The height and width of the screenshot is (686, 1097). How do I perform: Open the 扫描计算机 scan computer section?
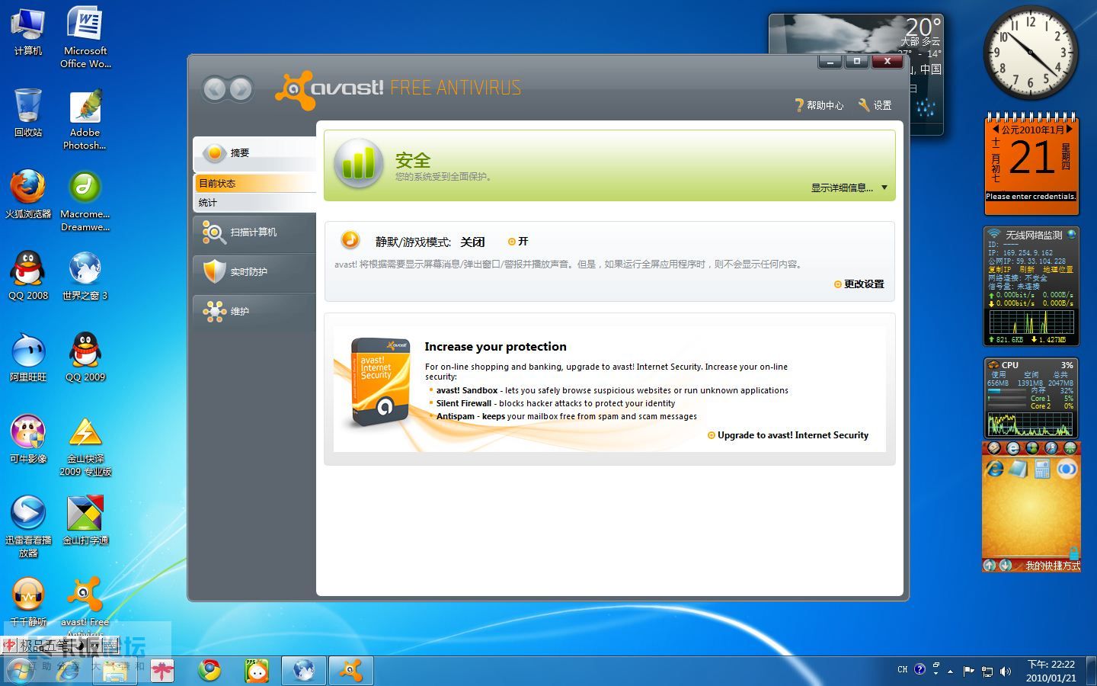pos(254,232)
